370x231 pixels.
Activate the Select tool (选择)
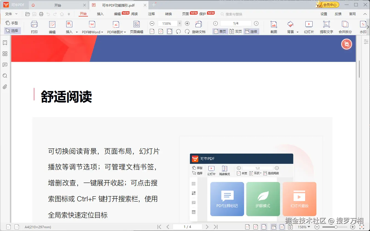point(12,31)
